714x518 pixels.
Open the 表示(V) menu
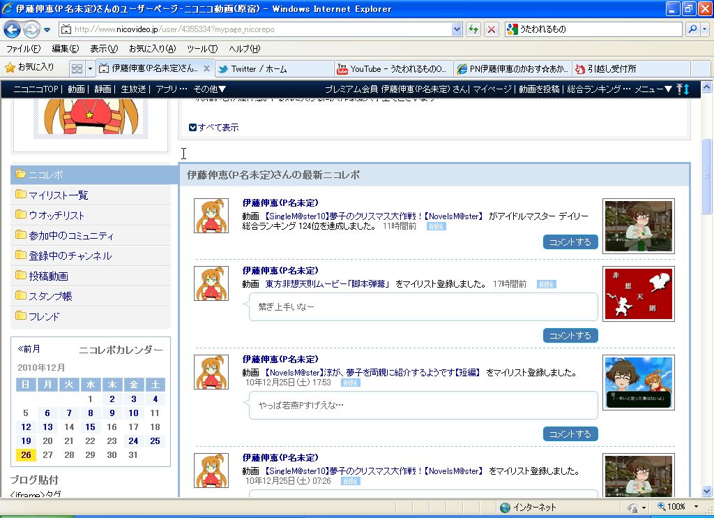tap(104, 49)
